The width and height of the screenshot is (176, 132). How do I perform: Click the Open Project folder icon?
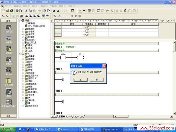coord(8,11)
